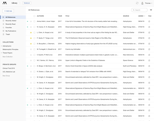Check the M. Fumagalli row checkbox

click(34, 49)
